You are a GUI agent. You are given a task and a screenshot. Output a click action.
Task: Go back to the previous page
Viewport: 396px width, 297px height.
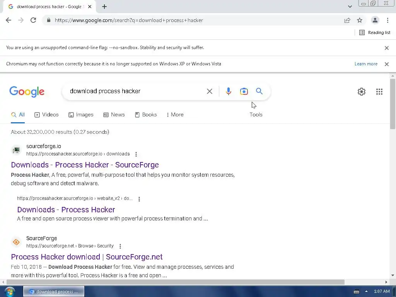coord(9,20)
